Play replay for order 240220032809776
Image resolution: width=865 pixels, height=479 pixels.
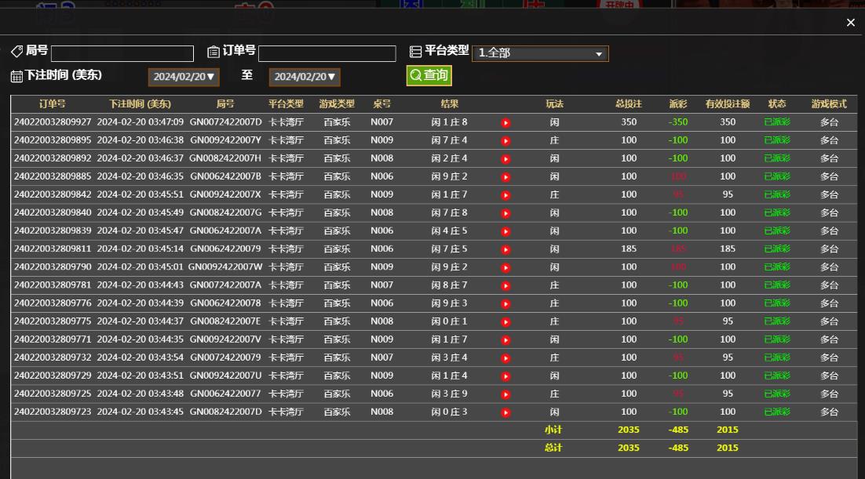(505, 304)
